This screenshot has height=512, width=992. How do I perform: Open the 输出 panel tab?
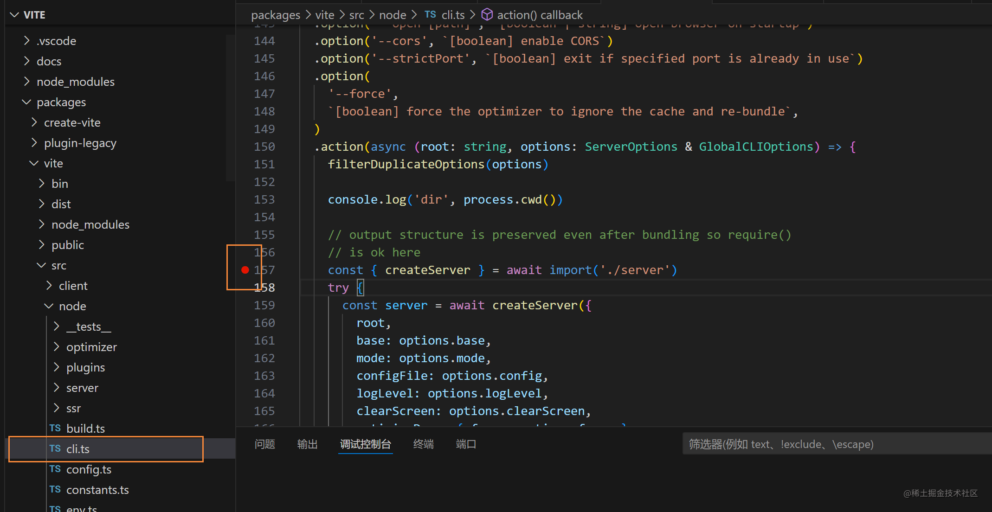coord(307,444)
